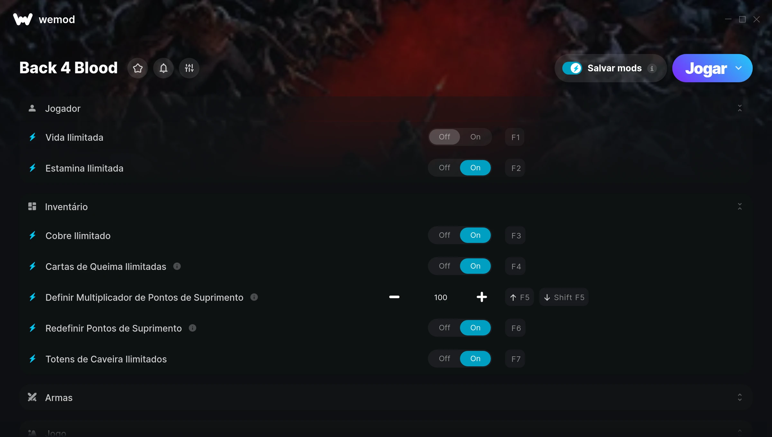This screenshot has width=772, height=437.
Task: Click the Shift F5 decrease hotkey
Action: click(x=564, y=297)
